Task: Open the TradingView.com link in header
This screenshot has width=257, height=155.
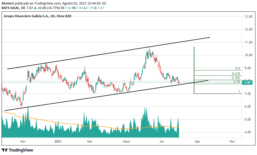Action: pyautogui.click(x=48, y=3)
